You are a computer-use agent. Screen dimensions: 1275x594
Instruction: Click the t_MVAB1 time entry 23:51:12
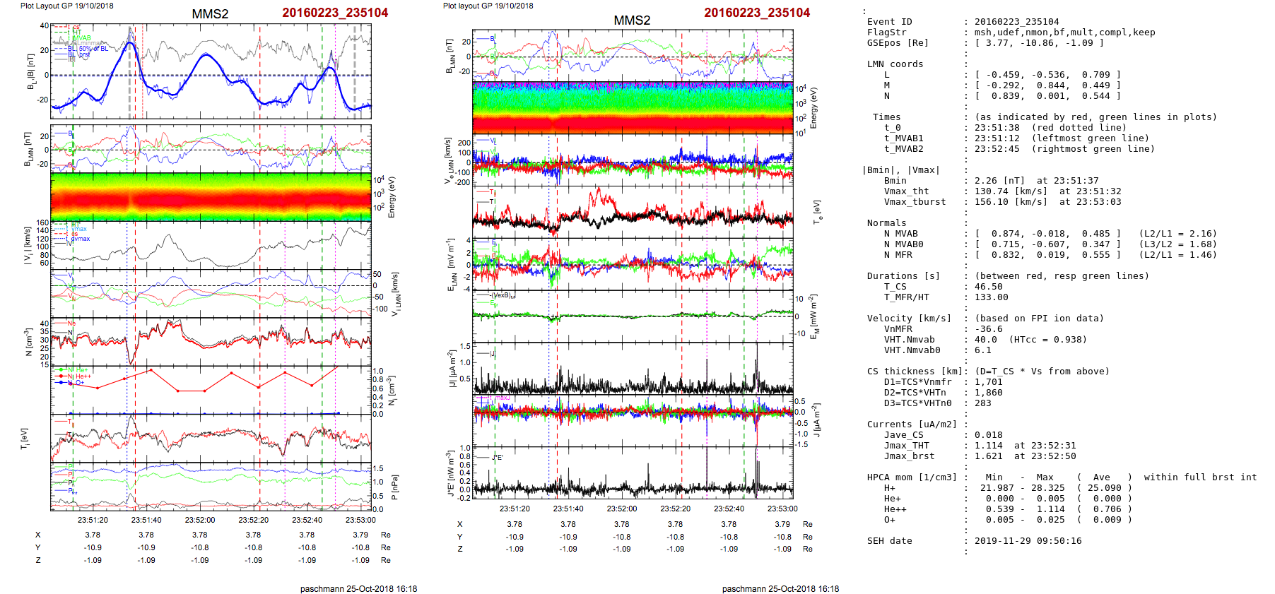pyautogui.click(x=997, y=138)
